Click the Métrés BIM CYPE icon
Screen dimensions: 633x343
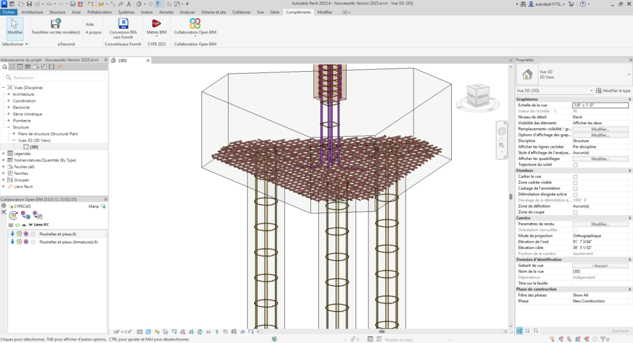point(156,24)
